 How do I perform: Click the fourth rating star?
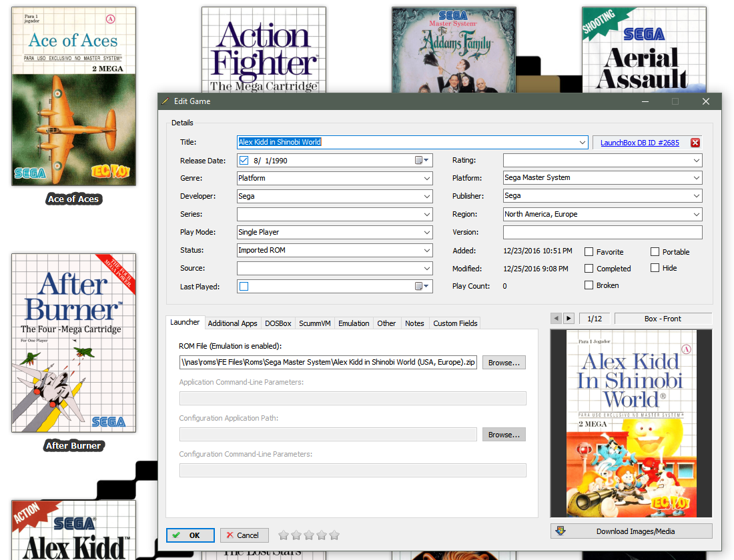(322, 535)
